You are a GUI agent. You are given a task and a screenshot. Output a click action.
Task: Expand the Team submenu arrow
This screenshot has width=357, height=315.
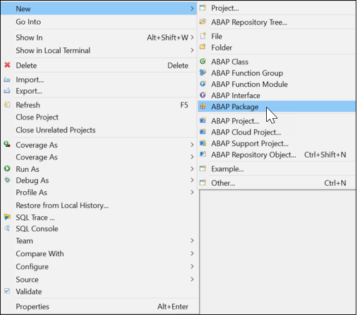pyautogui.click(x=192, y=241)
